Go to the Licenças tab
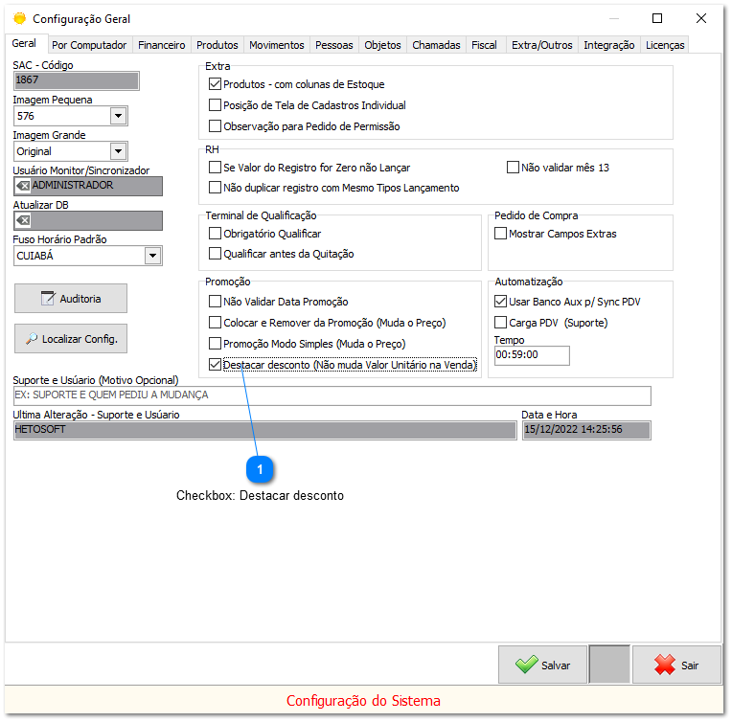 [665, 45]
